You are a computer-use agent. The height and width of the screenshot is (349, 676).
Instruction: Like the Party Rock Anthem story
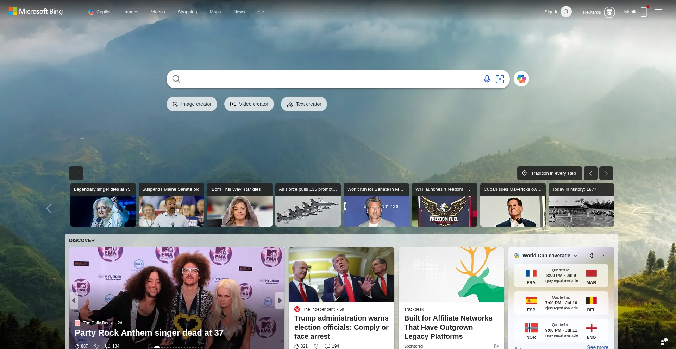(x=81, y=346)
